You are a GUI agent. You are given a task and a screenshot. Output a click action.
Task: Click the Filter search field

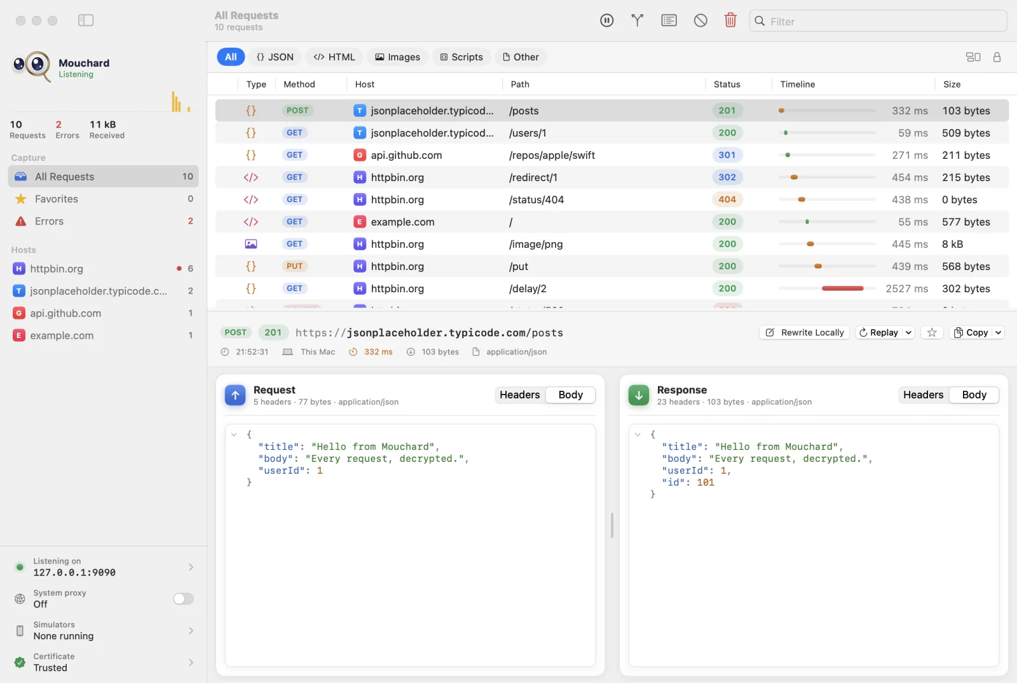(x=878, y=21)
